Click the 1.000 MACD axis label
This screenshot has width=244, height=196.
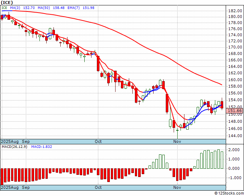click(x=234, y=159)
